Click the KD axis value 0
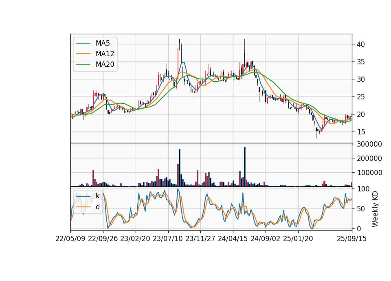The height and width of the screenshot is (281, 391). point(359,228)
